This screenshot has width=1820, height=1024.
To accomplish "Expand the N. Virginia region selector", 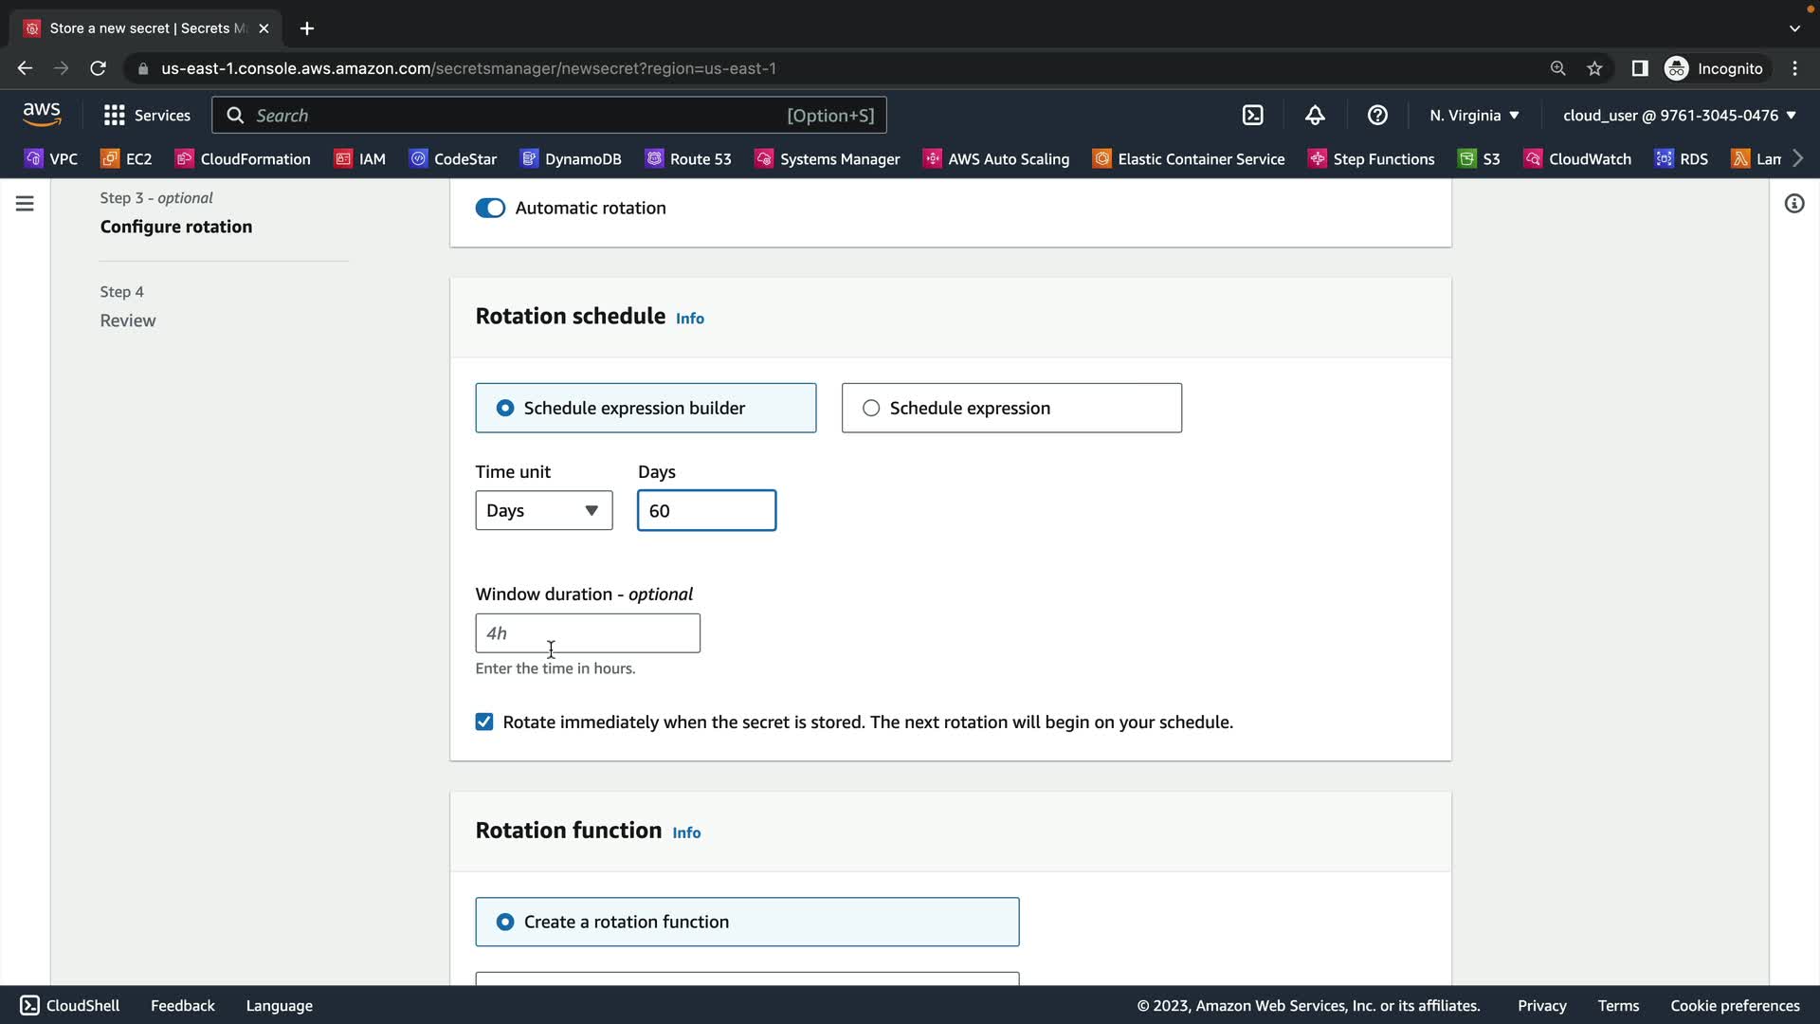I will pyautogui.click(x=1474, y=115).
